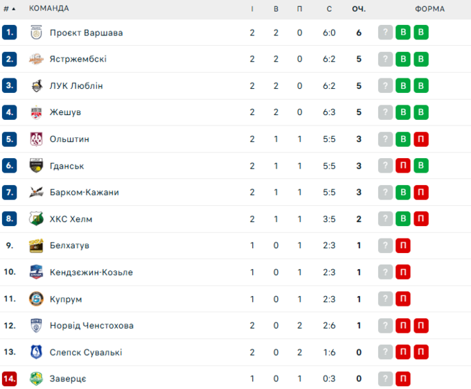Sort table by the # column header
471x389 pixels.
[x=9, y=8]
